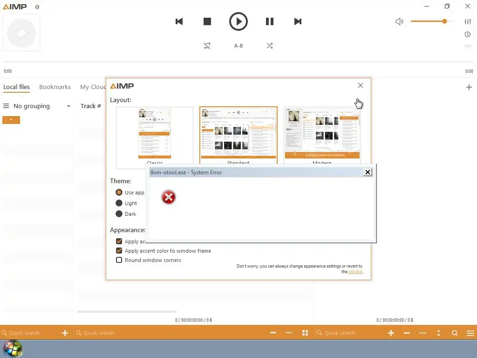Open the playlist hamburger menu
This screenshot has height=358, width=477.
[x=470, y=333]
